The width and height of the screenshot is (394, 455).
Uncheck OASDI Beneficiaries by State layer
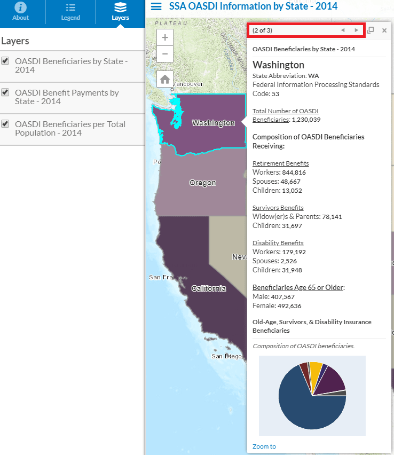5,61
